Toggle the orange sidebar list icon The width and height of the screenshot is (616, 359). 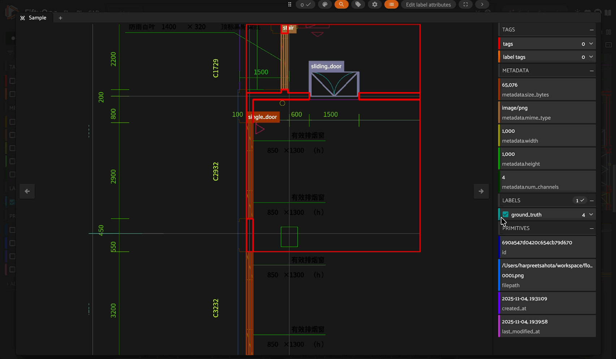click(391, 5)
